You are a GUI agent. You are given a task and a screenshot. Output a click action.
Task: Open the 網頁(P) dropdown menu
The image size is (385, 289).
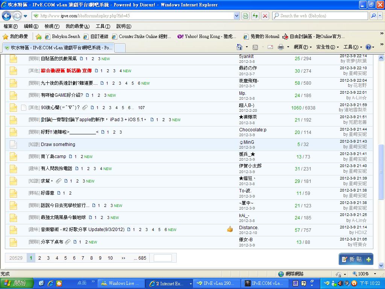[303, 47]
